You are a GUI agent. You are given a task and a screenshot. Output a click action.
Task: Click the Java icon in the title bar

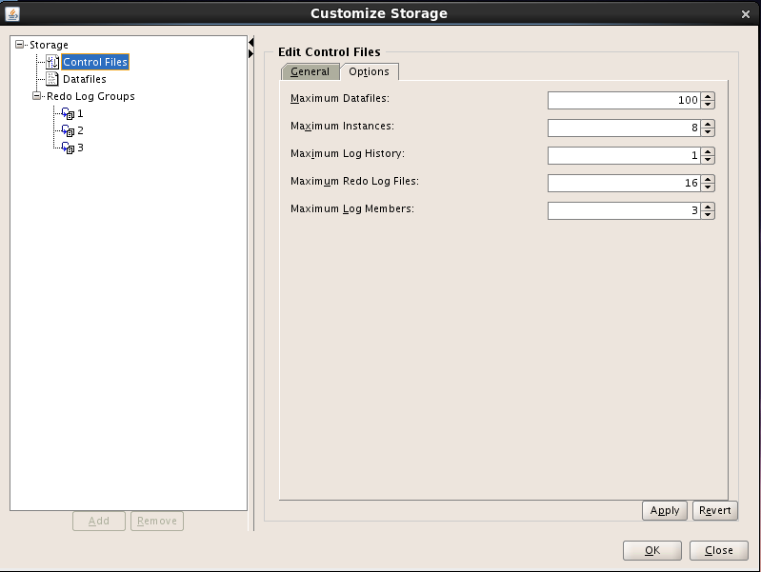click(x=12, y=14)
